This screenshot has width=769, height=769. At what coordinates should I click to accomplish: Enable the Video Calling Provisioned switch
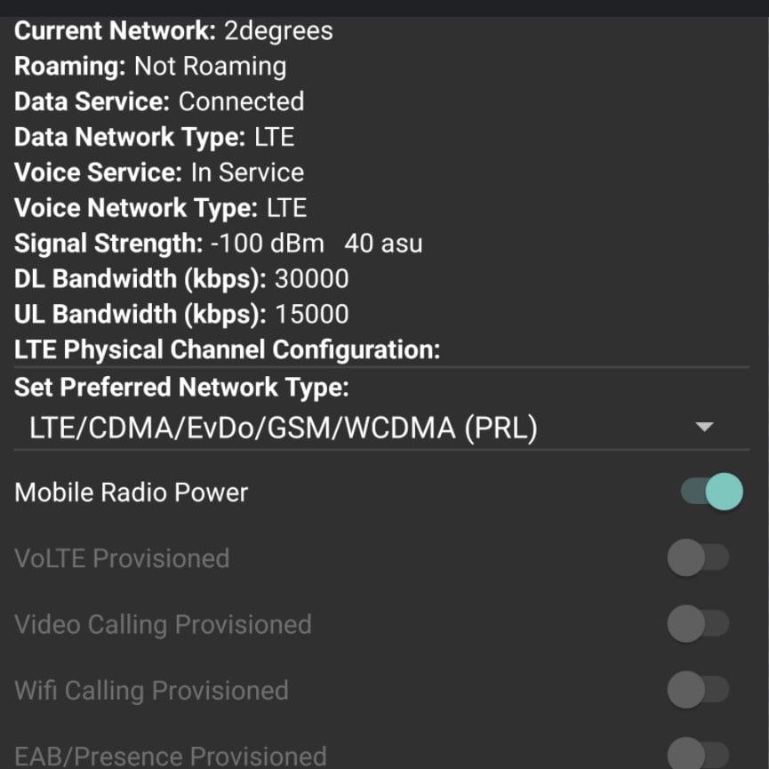(698, 624)
